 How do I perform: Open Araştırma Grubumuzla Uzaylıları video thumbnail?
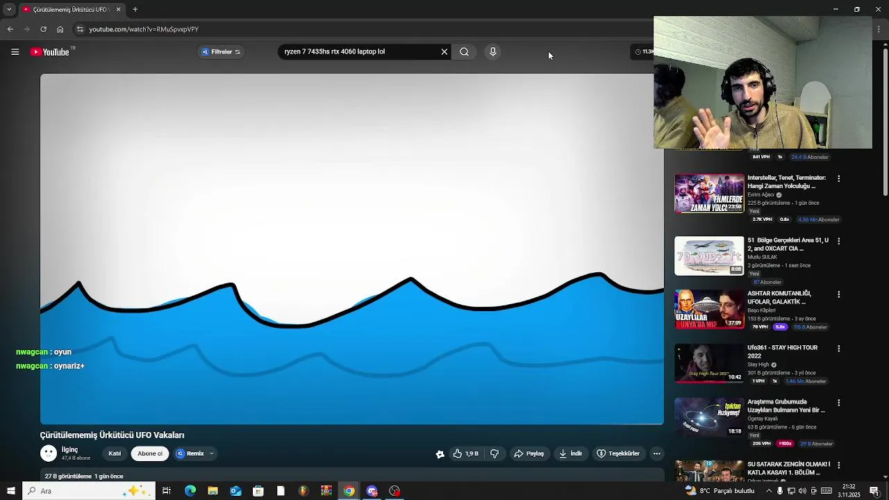click(709, 417)
